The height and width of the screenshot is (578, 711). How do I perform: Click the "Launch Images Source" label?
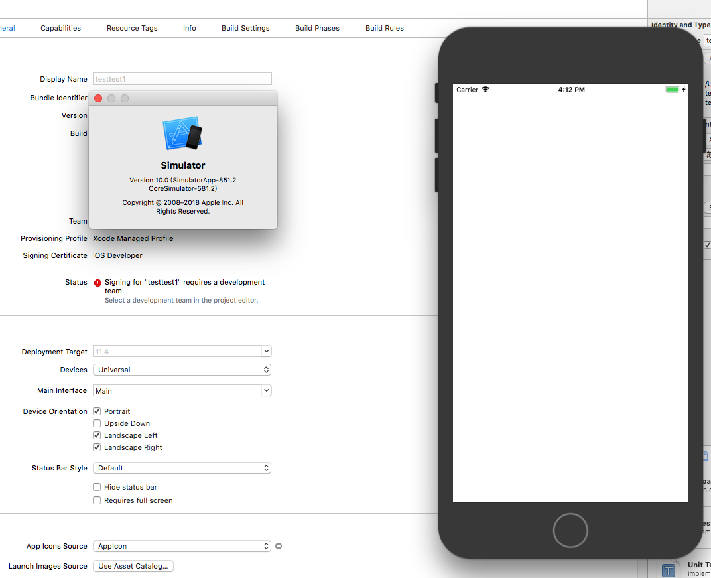pos(48,566)
